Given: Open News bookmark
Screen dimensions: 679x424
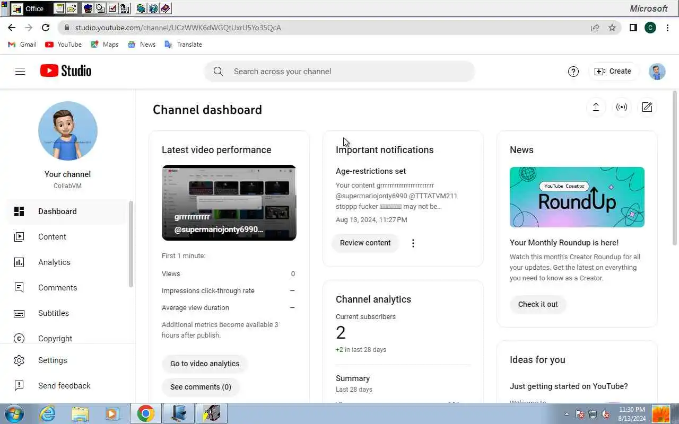Looking at the screenshot, I should pos(142,45).
